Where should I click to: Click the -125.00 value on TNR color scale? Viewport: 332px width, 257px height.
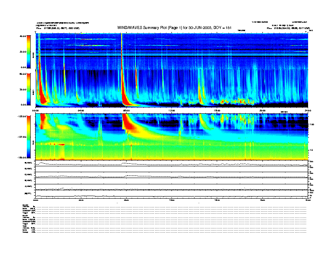[22, 116]
